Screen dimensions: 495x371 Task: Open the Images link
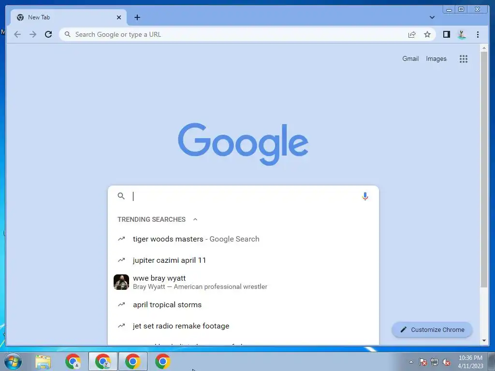coord(436,58)
